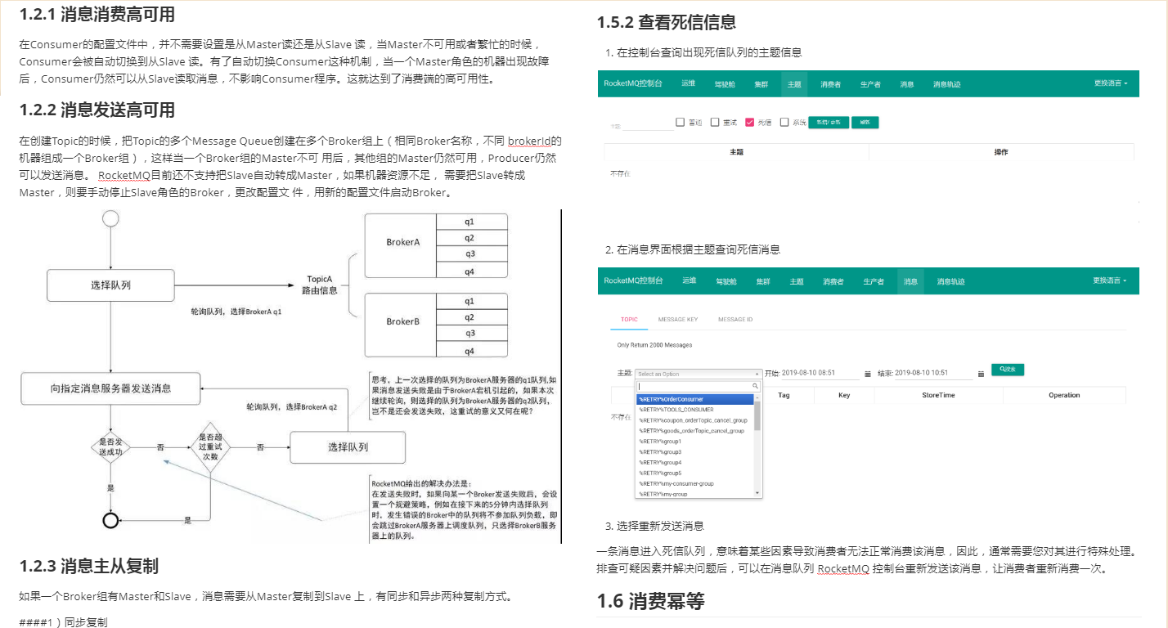Choose %RETRY%group5 from the topic list
Screen dimensions: 1168x628
pyautogui.click(x=694, y=473)
